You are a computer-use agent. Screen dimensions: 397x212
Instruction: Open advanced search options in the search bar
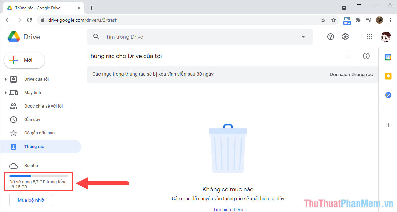303,37
